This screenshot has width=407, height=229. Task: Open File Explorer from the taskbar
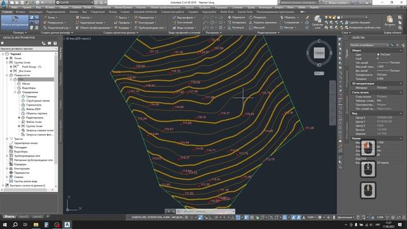tap(36, 225)
